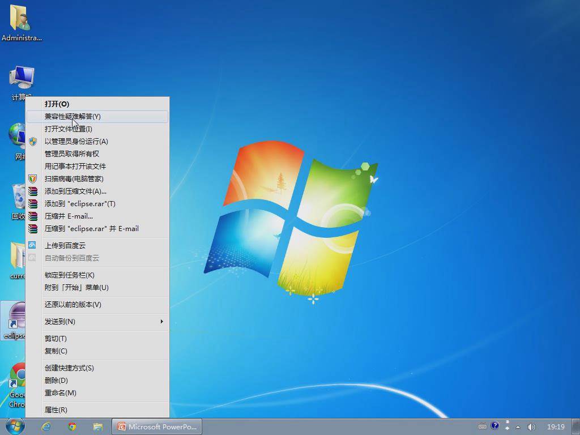Select 兼容性疑难解答(Y) menu entry
Screen dimensions: 580x435
pyautogui.click(x=97, y=117)
